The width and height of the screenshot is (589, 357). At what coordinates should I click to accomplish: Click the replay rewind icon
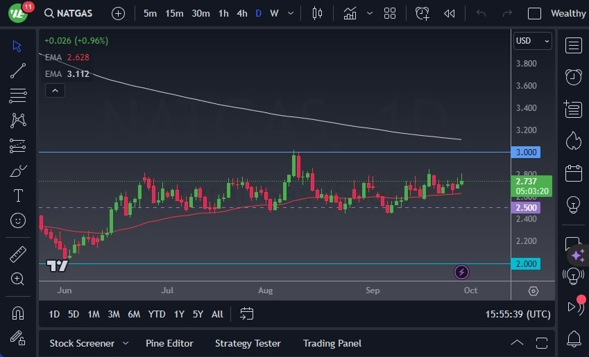[x=450, y=13]
